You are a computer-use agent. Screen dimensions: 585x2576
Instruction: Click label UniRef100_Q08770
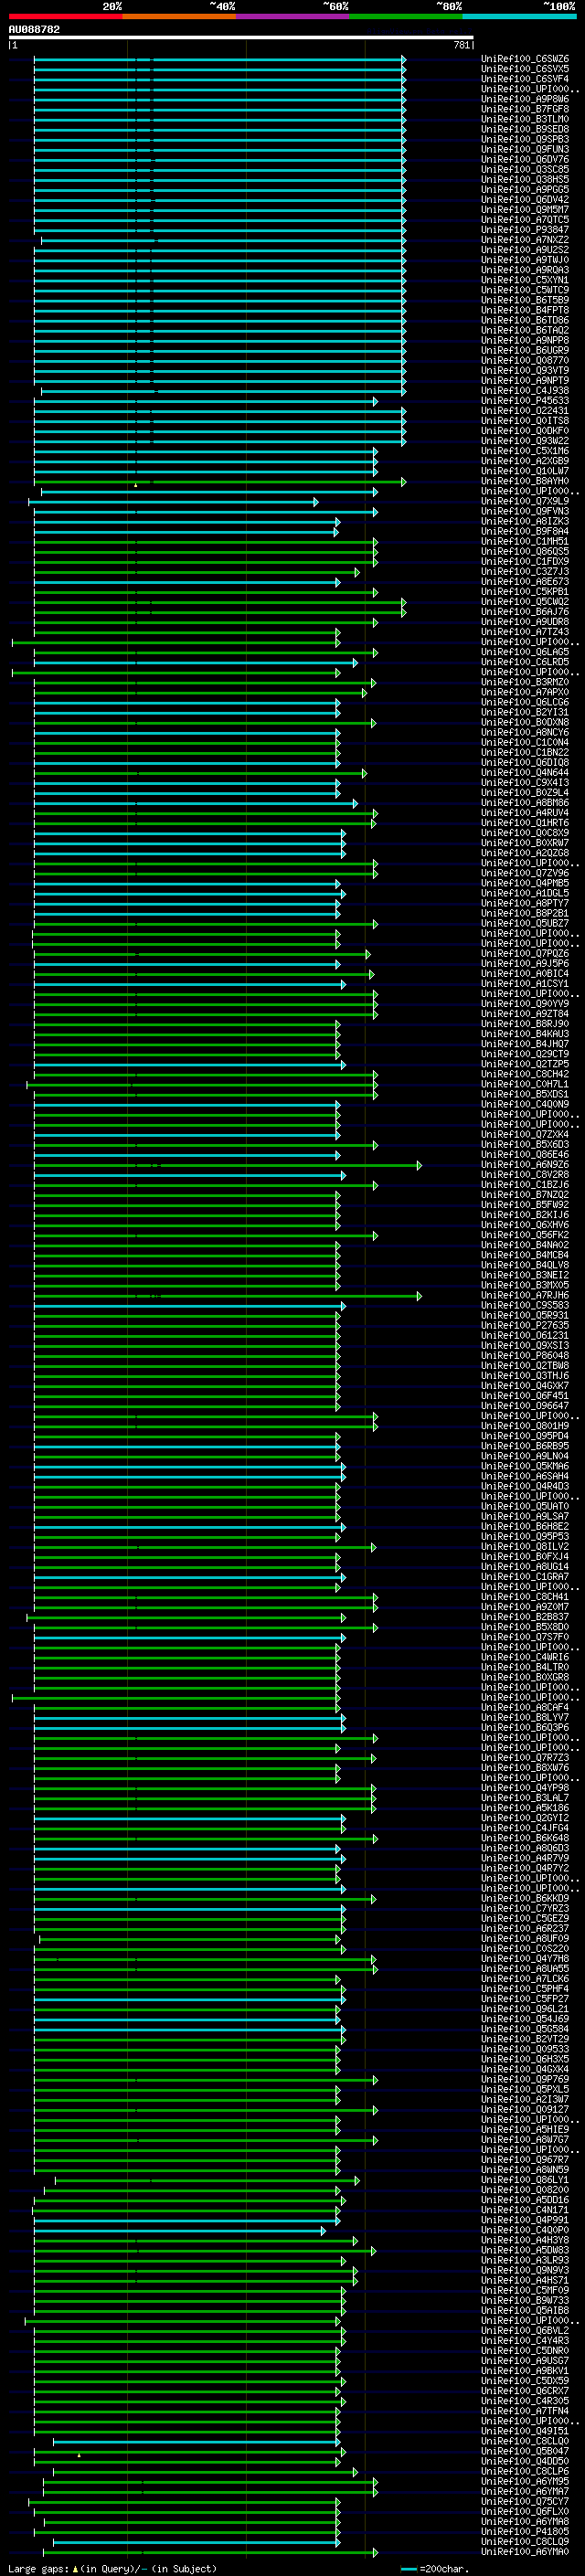coord(525,361)
